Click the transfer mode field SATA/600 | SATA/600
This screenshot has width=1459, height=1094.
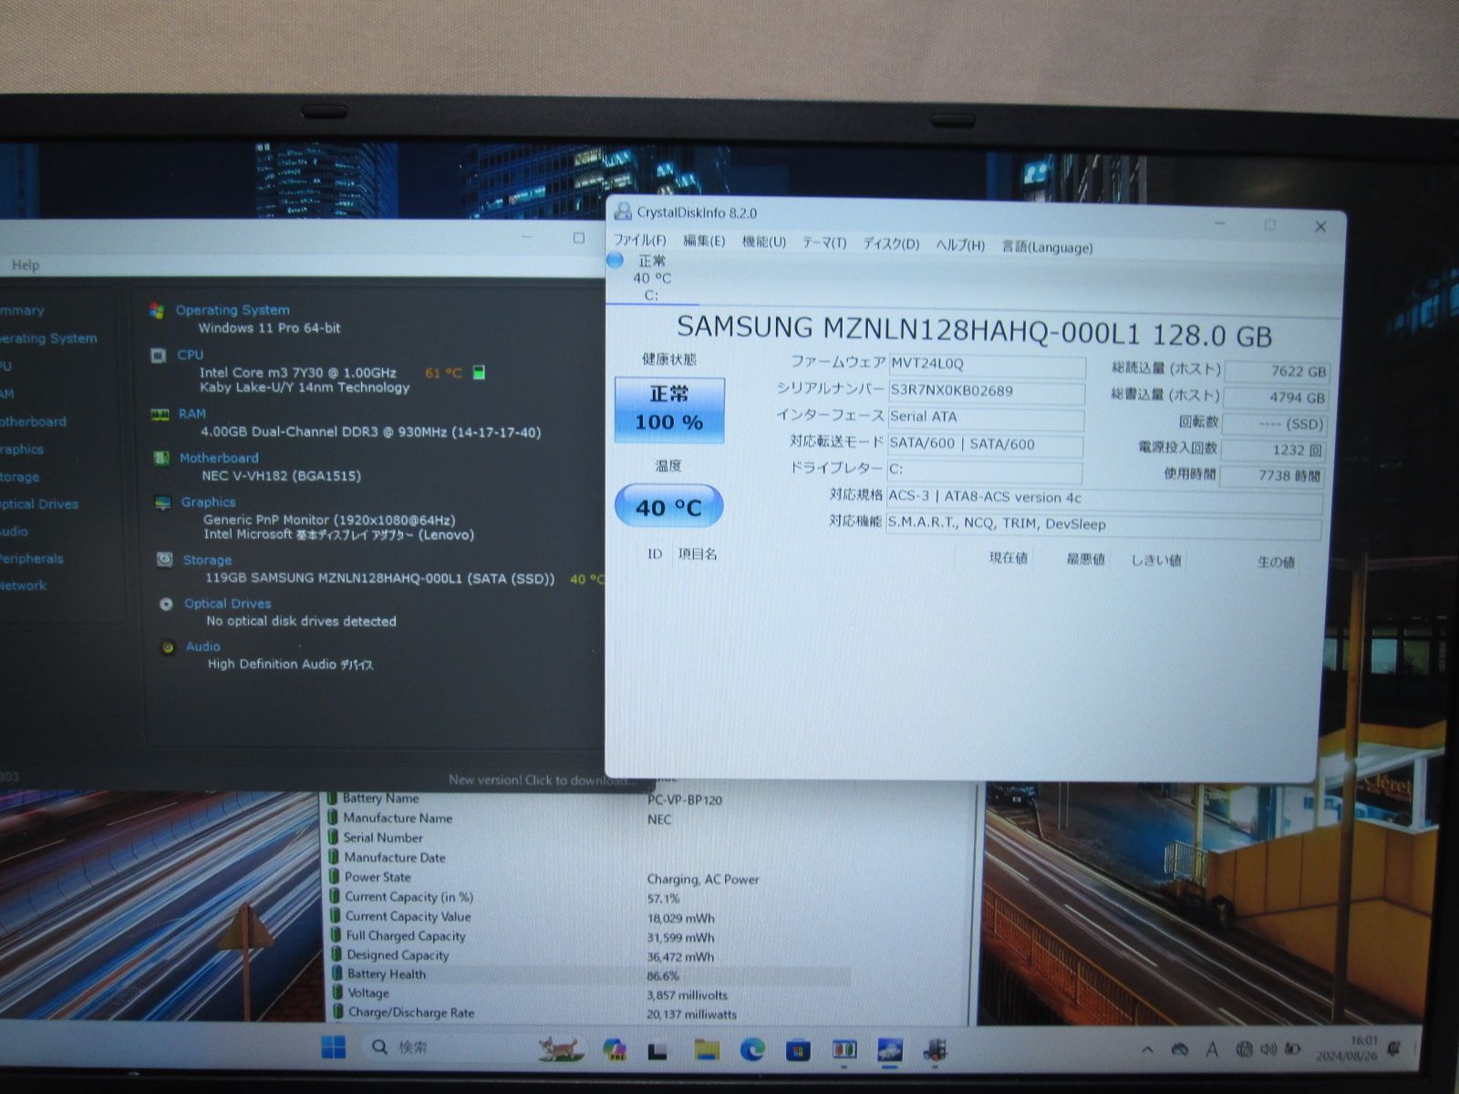coord(985,444)
